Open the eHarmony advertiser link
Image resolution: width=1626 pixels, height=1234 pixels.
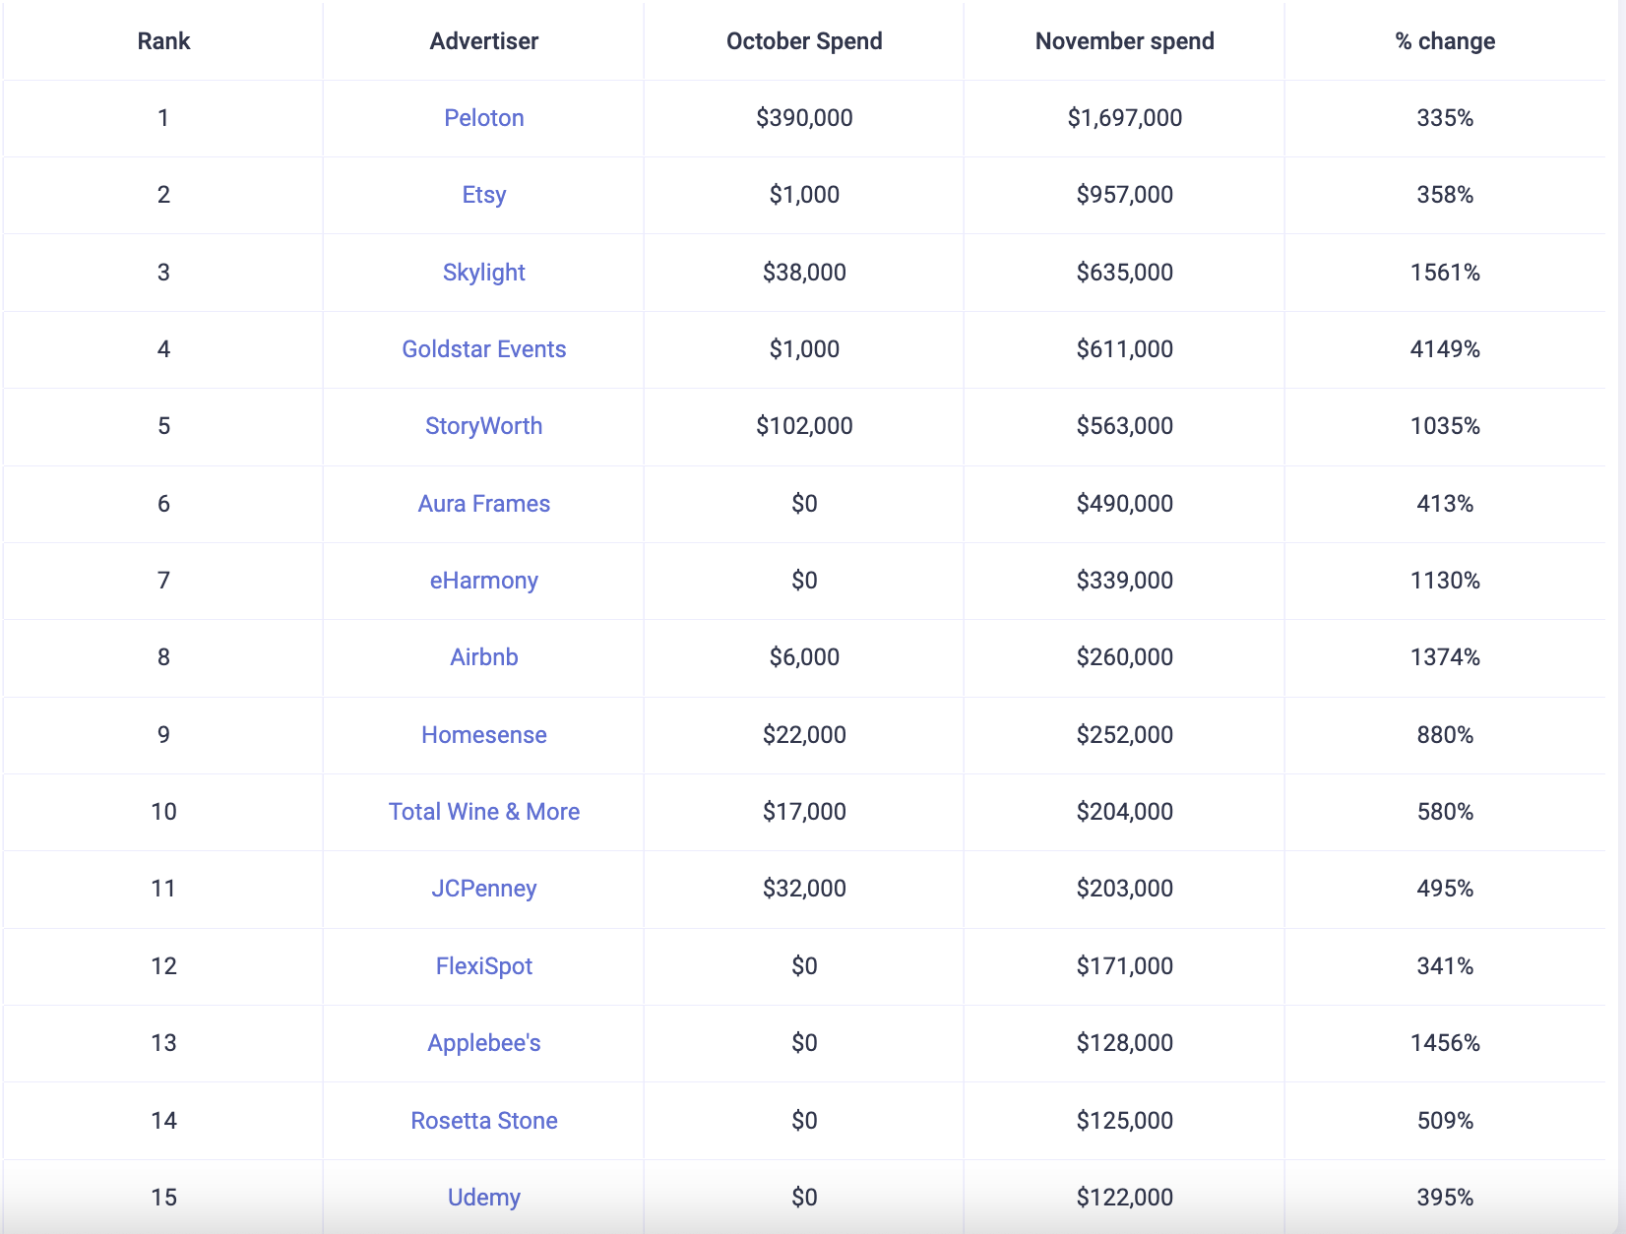[484, 581]
